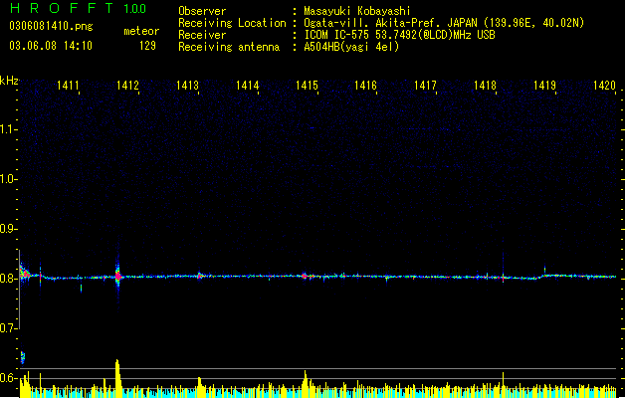Click the 'Observer' field label
Image resolution: width=626 pixels, height=398 pixels.
(x=202, y=11)
